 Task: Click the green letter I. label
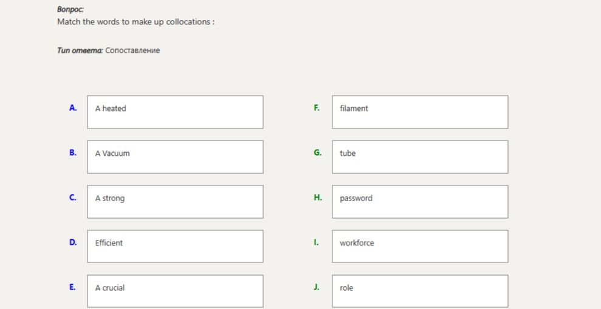click(316, 242)
